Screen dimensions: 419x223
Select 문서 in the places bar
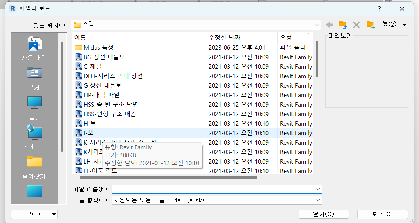click(34, 78)
